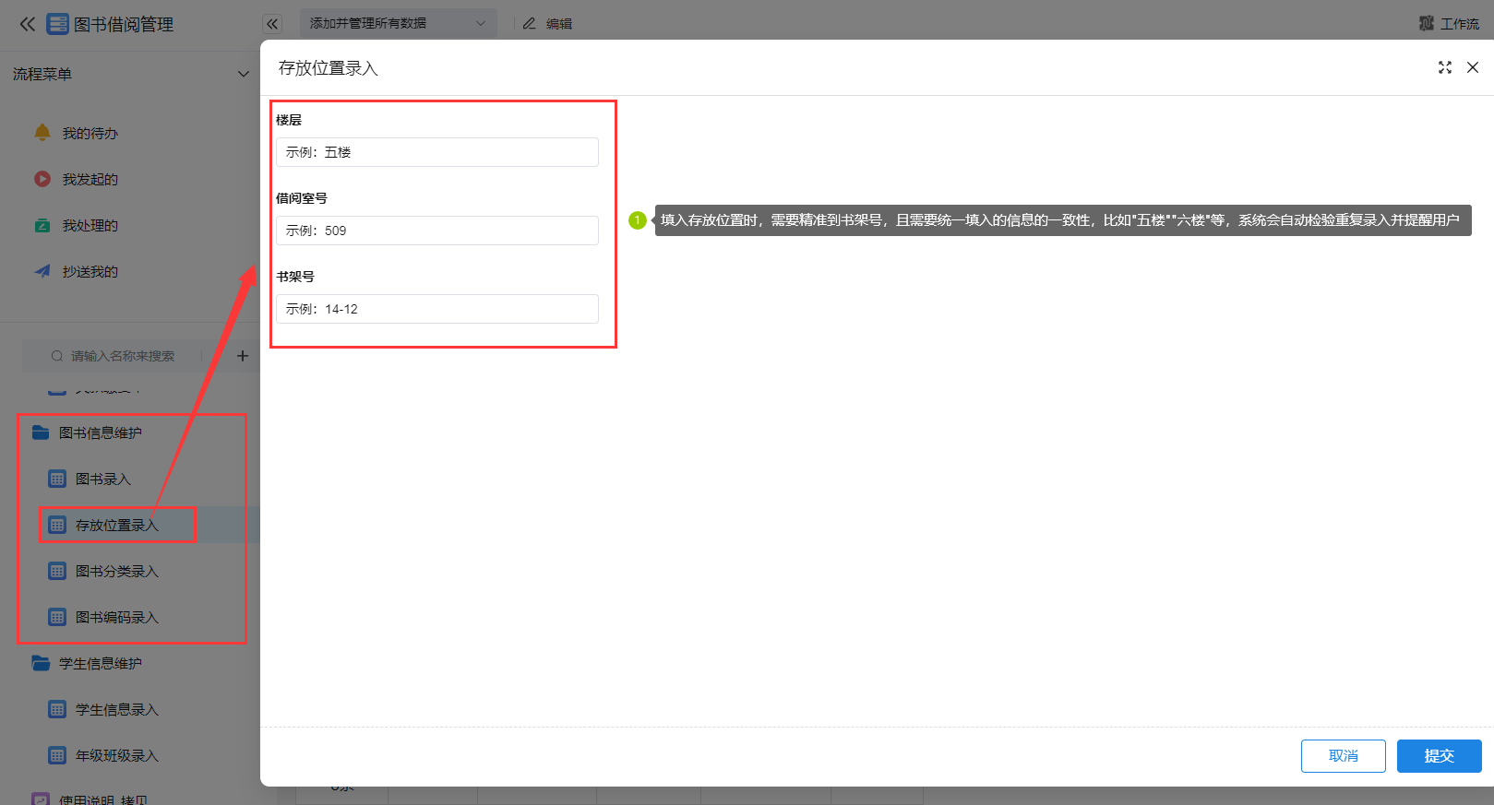Click the 图书借阅管理 app logo icon
Viewport: 1494px width, 805px height.
tap(57, 24)
